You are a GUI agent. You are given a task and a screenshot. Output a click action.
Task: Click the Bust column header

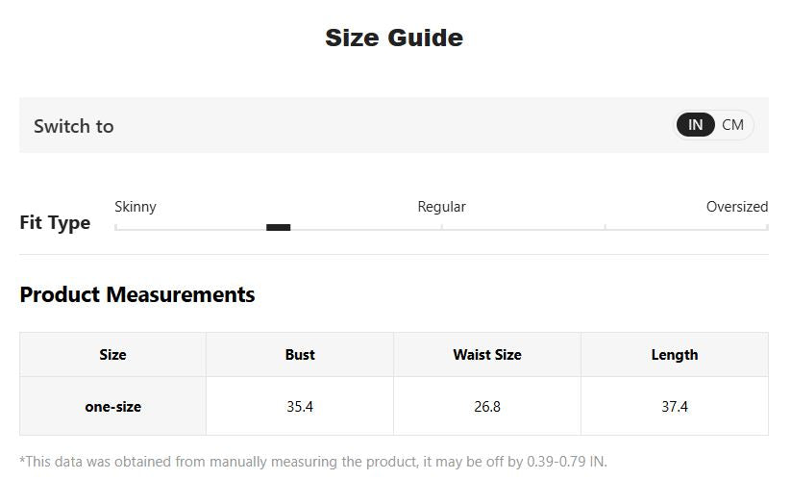300,354
